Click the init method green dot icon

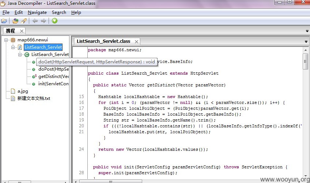[34, 84]
